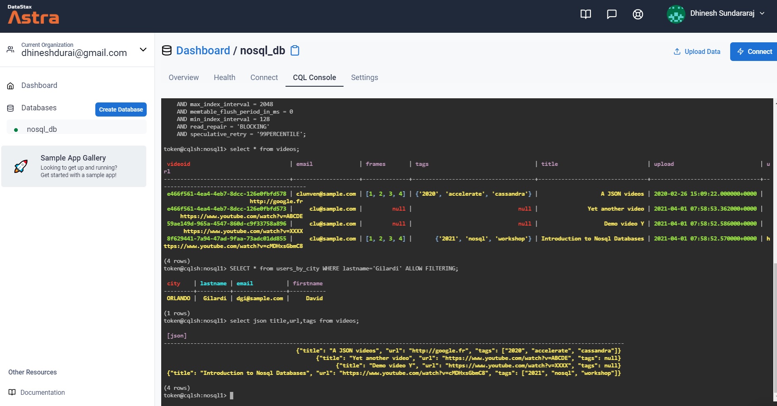
Task: Click Dhinesh Sundararaj's profile avatar
Action: 676,14
